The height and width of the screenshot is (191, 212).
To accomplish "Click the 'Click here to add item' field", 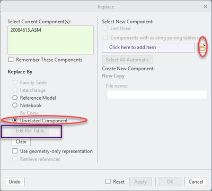I will coord(148,47).
